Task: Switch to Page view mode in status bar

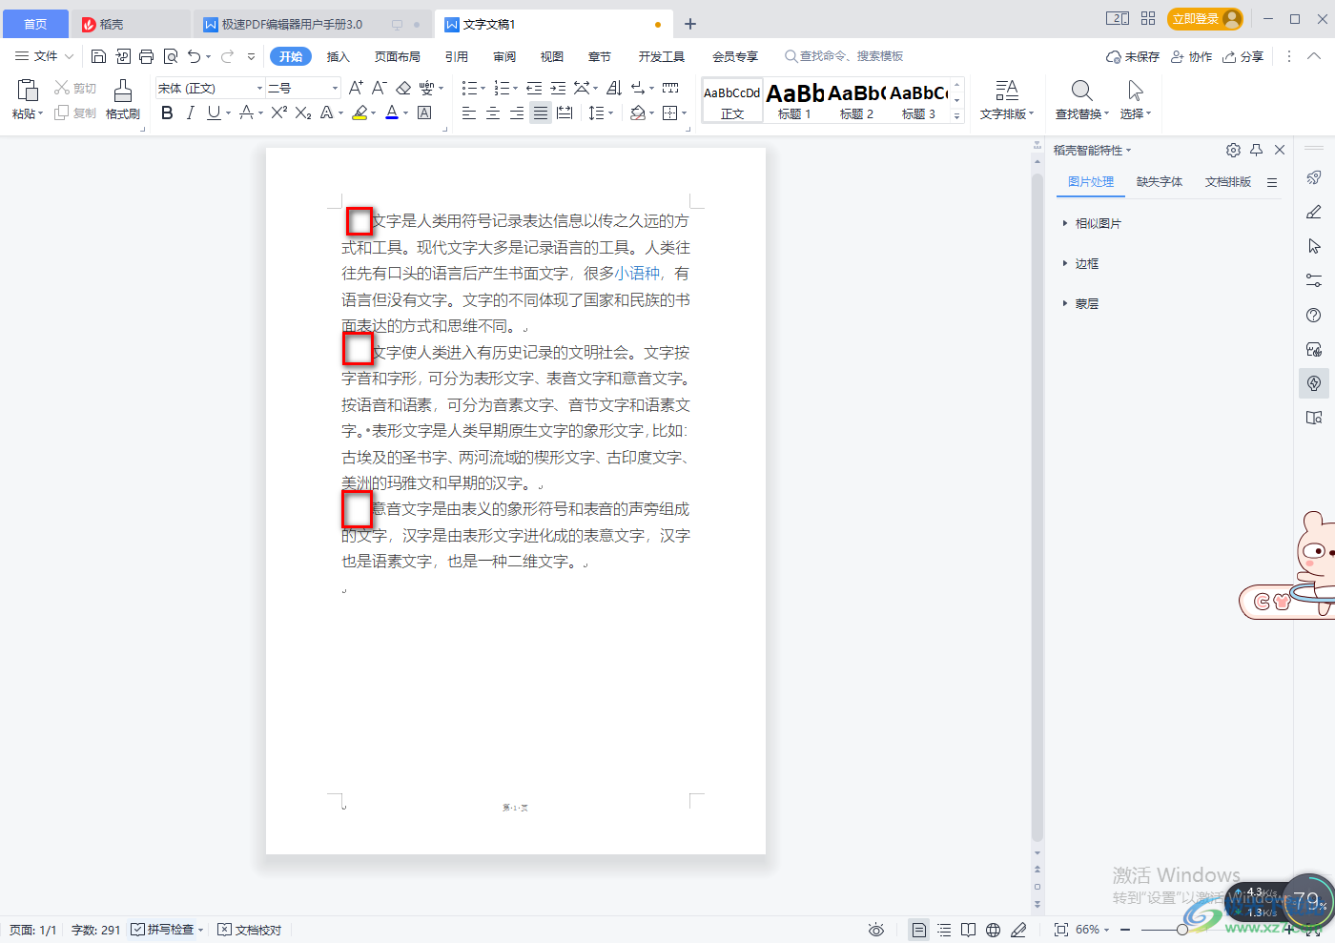Action: (918, 930)
